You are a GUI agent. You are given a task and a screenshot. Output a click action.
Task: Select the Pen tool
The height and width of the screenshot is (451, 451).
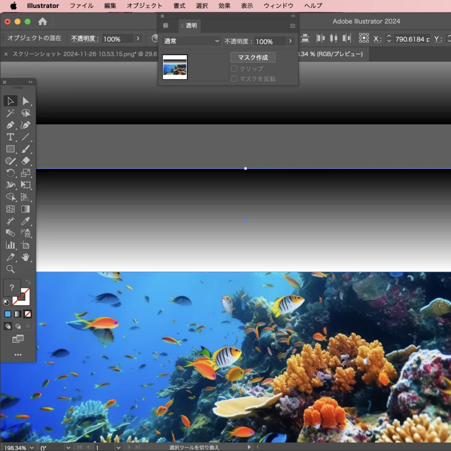(11, 125)
